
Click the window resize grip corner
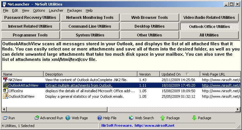(238, 126)
